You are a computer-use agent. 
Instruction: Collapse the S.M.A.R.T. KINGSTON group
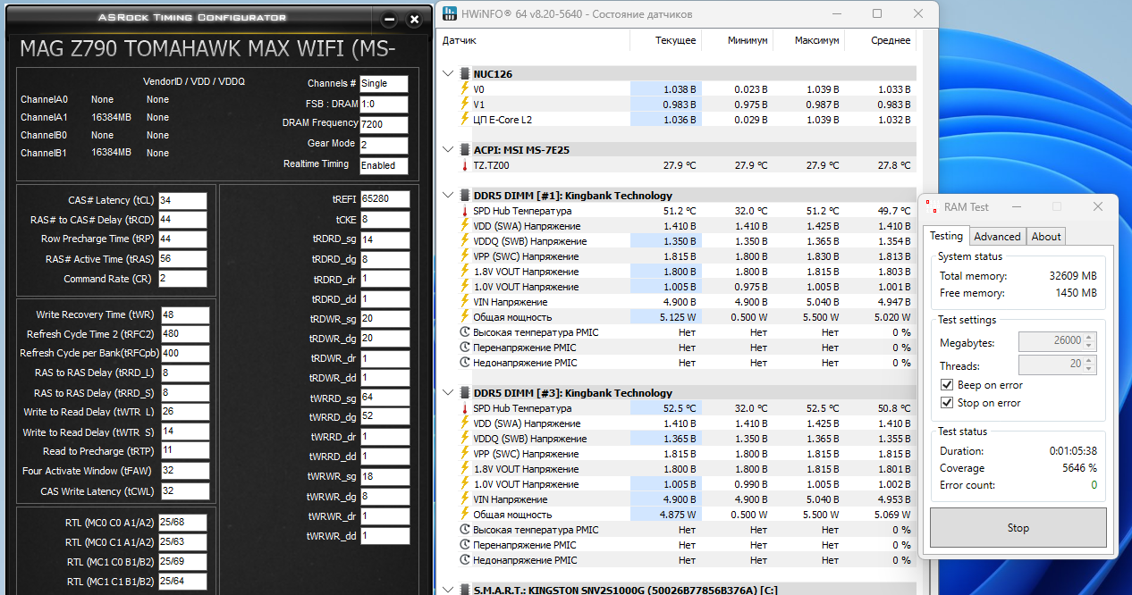coord(449,591)
